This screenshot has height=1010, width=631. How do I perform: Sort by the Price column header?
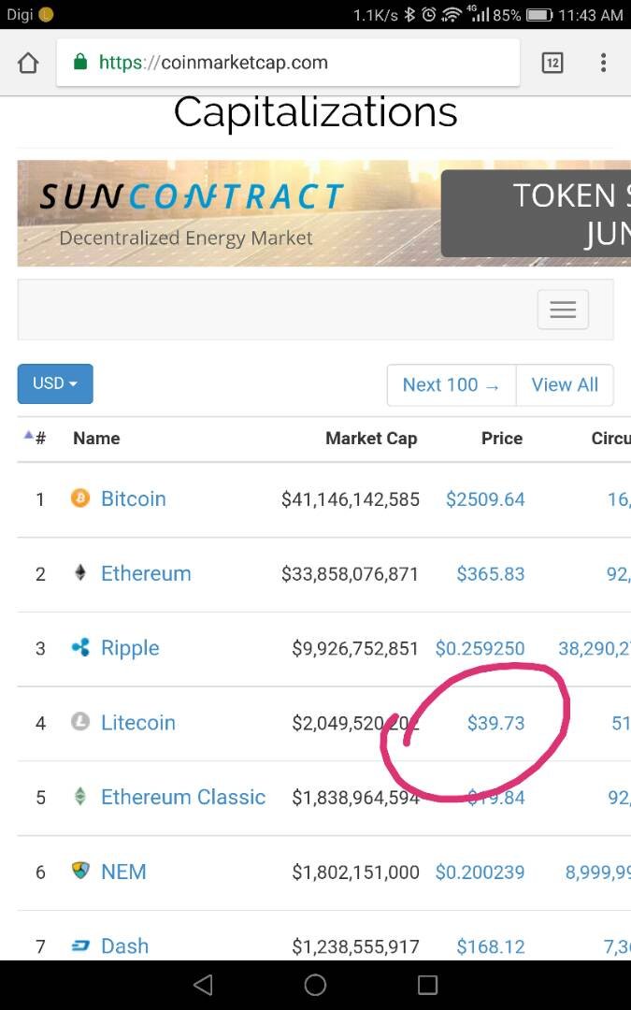pos(502,438)
